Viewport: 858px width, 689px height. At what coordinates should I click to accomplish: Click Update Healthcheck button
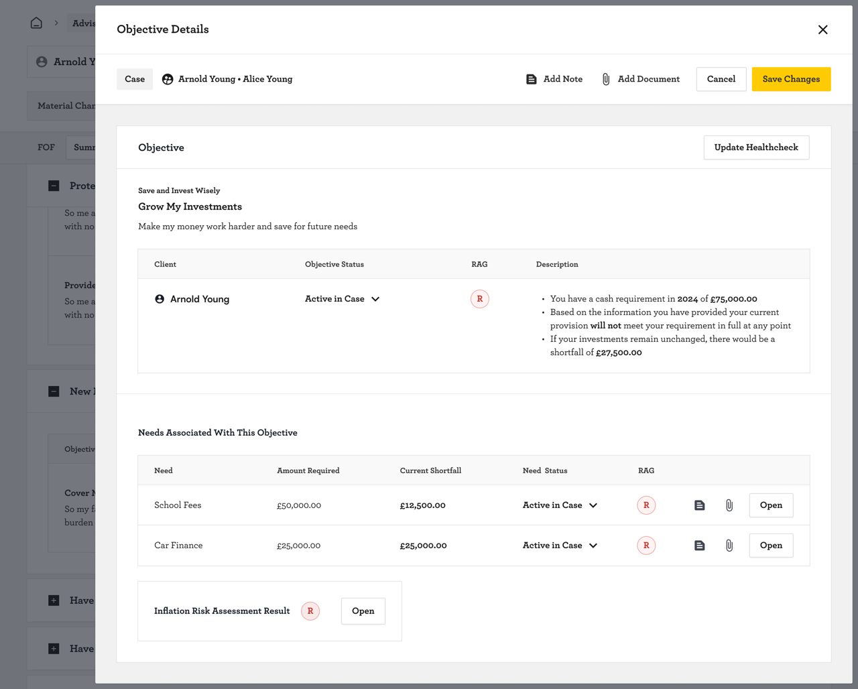pos(756,147)
